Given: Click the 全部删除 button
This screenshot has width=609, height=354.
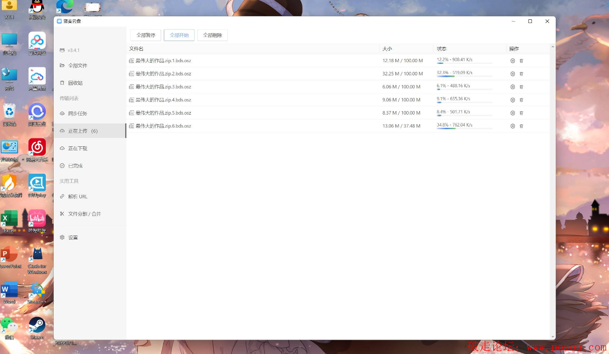Looking at the screenshot, I should point(212,35).
